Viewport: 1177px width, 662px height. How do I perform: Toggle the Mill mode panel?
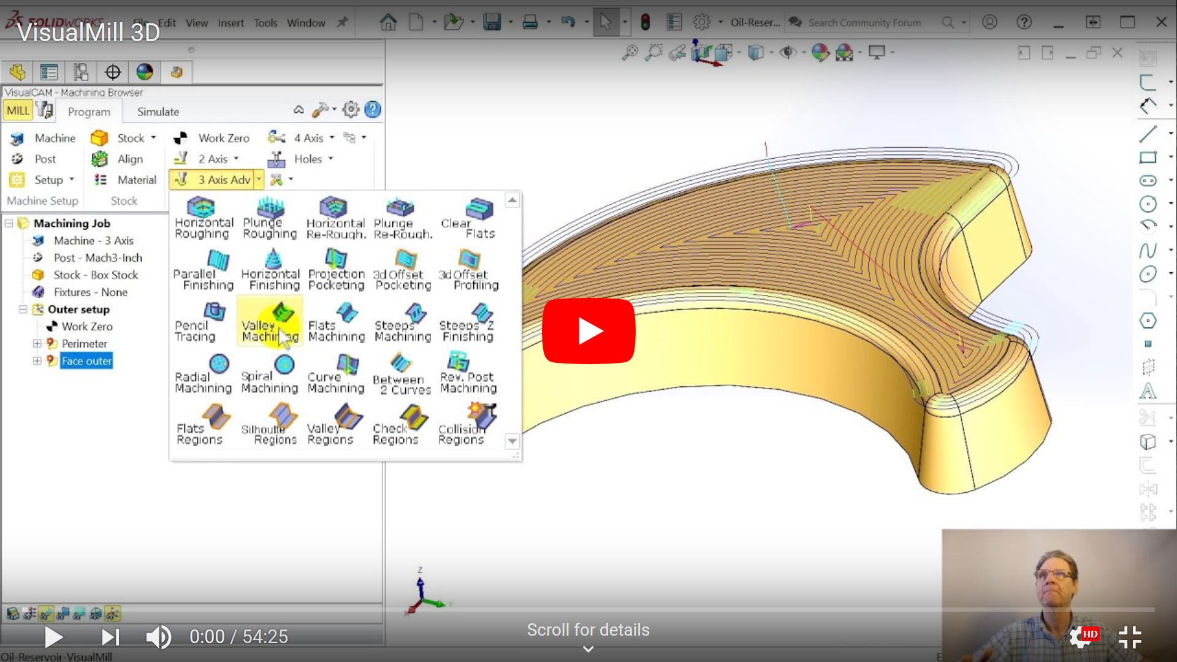click(x=17, y=111)
